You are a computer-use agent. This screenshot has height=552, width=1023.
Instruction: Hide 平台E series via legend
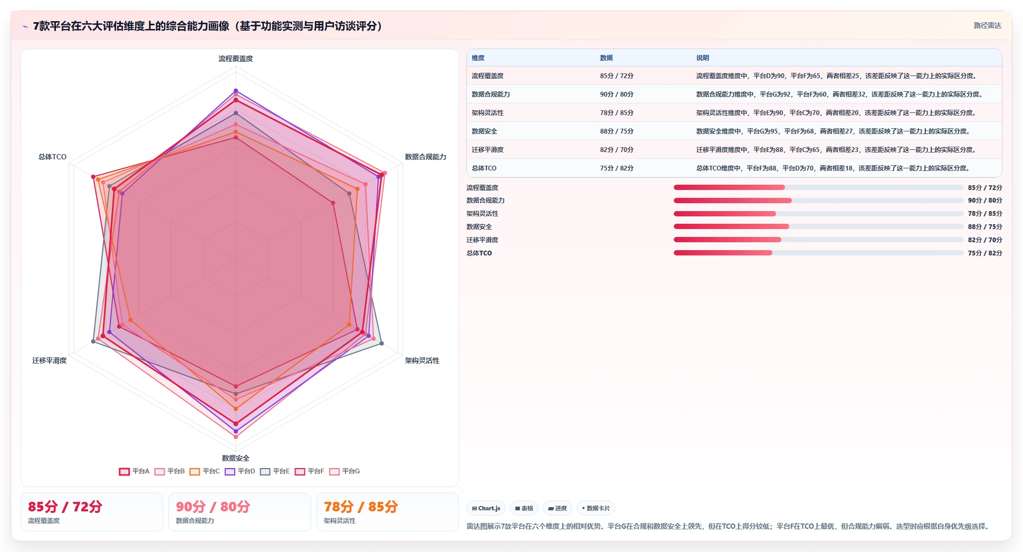pyautogui.click(x=275, y=471)
